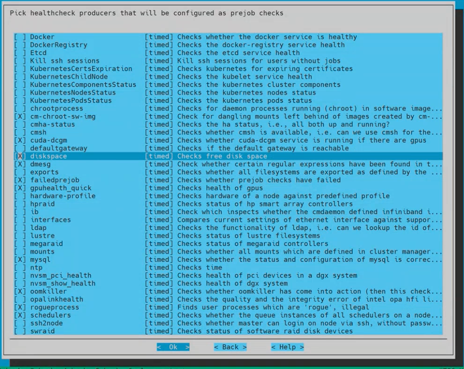
Task: Disable the gpuhealth_quick checkbox
Action: 20,188
